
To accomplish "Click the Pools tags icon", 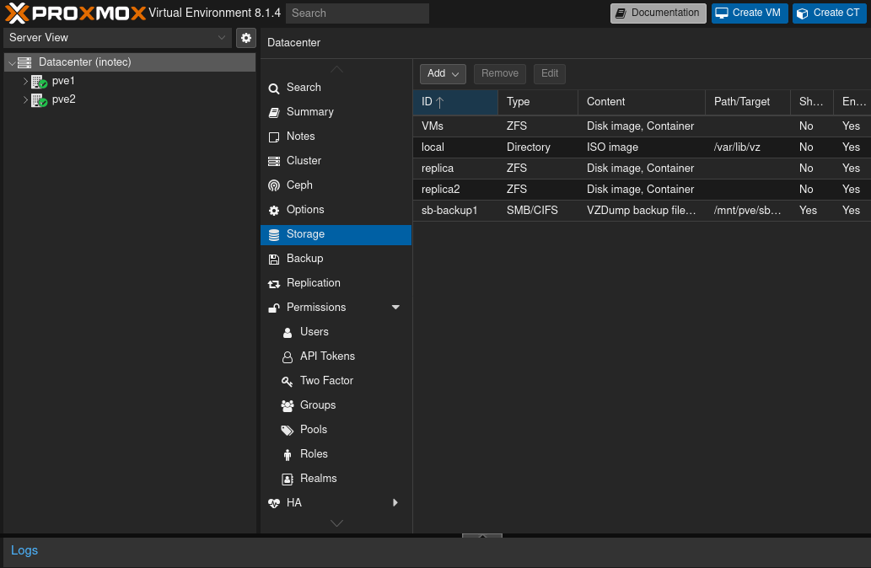I will pos(288,431).
